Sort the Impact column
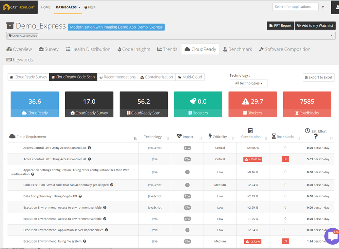339x249 pixels. coord(201,138)
